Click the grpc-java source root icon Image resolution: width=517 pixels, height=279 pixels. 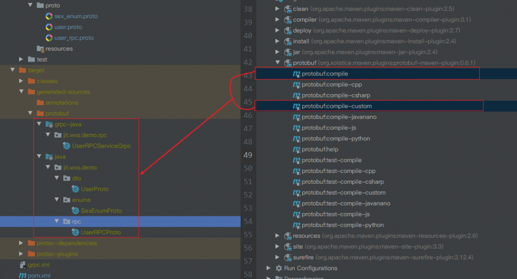point(49,124)
